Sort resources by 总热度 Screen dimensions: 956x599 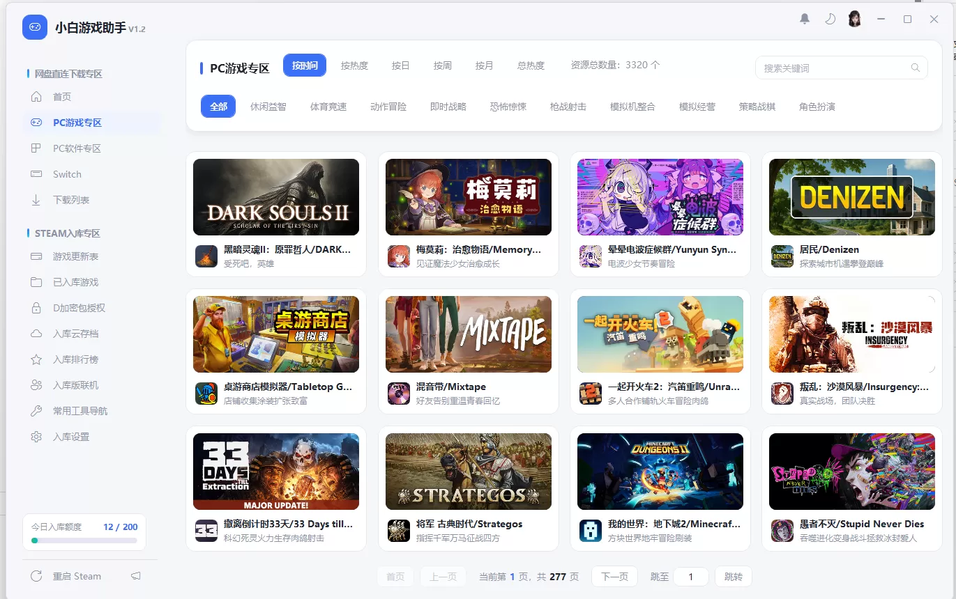[531, 65]
